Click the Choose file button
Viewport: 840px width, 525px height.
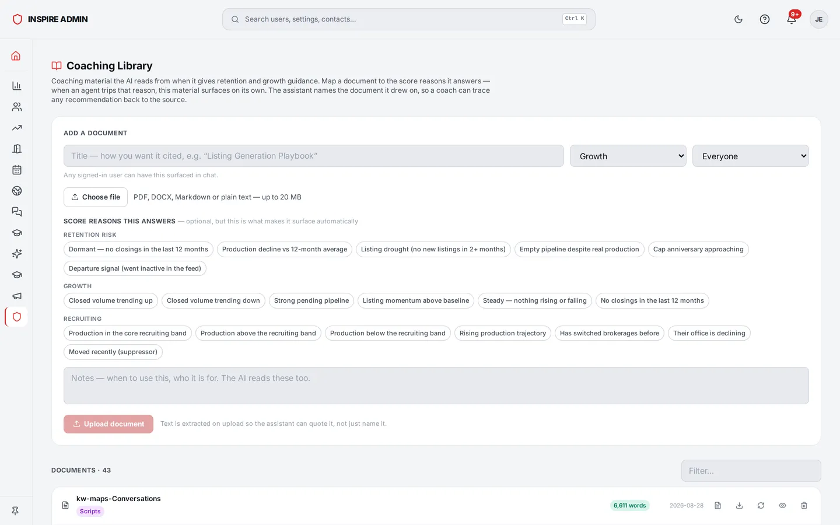96,197
